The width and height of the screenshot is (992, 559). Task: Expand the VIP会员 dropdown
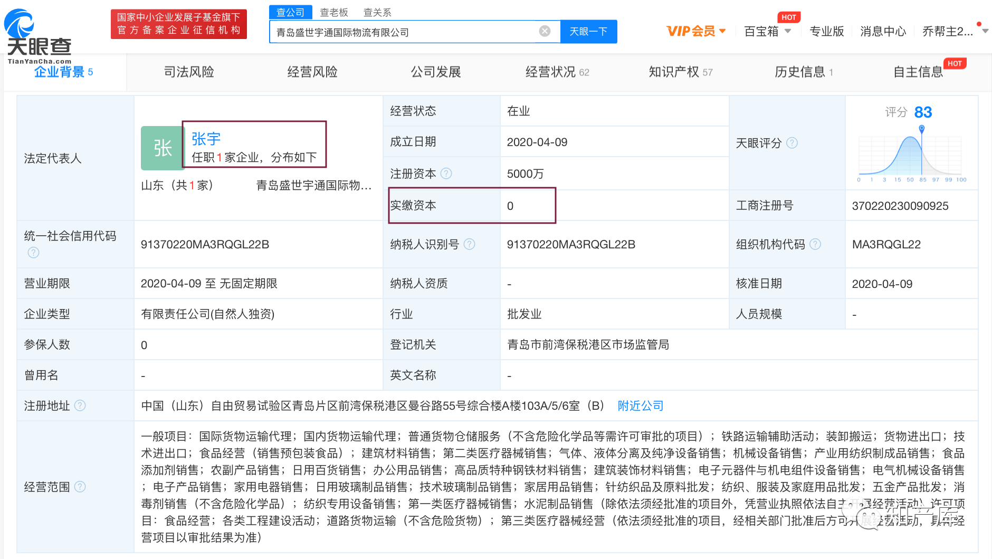[722, 31]
